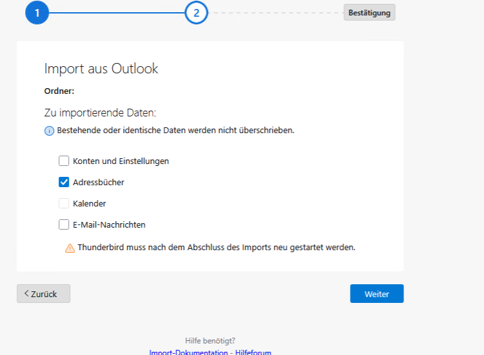Click the blue info icon
The height and width of the screenshot is (355, 484).
click(x=49, y=131)
